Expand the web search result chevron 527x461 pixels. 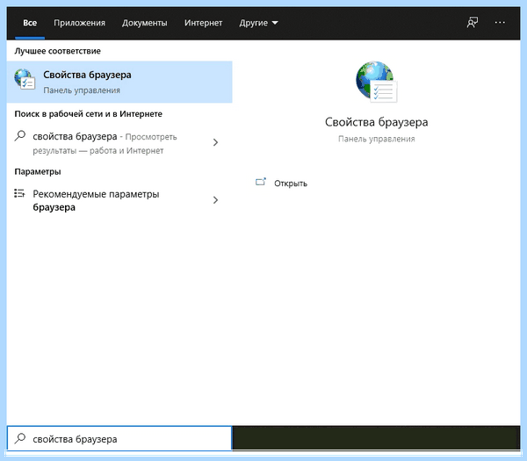(216, 142)
